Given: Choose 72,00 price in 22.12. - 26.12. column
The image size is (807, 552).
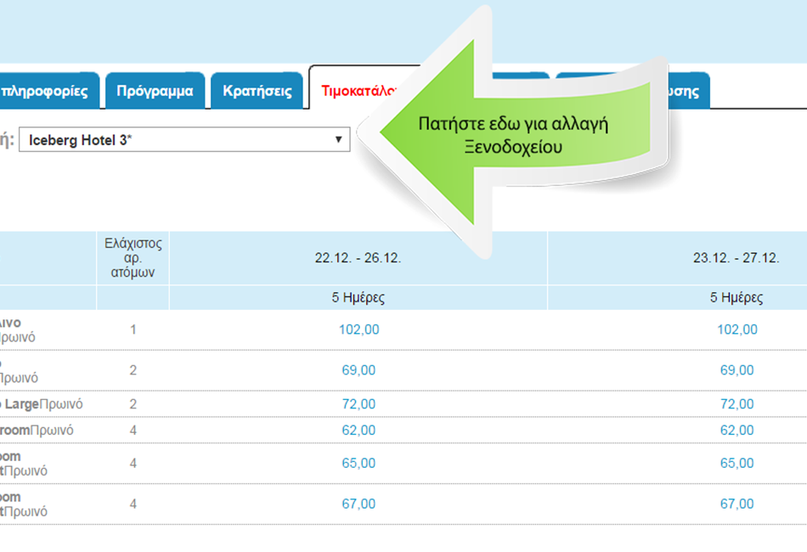Looking at the screenshot, I should pos(358,404).
